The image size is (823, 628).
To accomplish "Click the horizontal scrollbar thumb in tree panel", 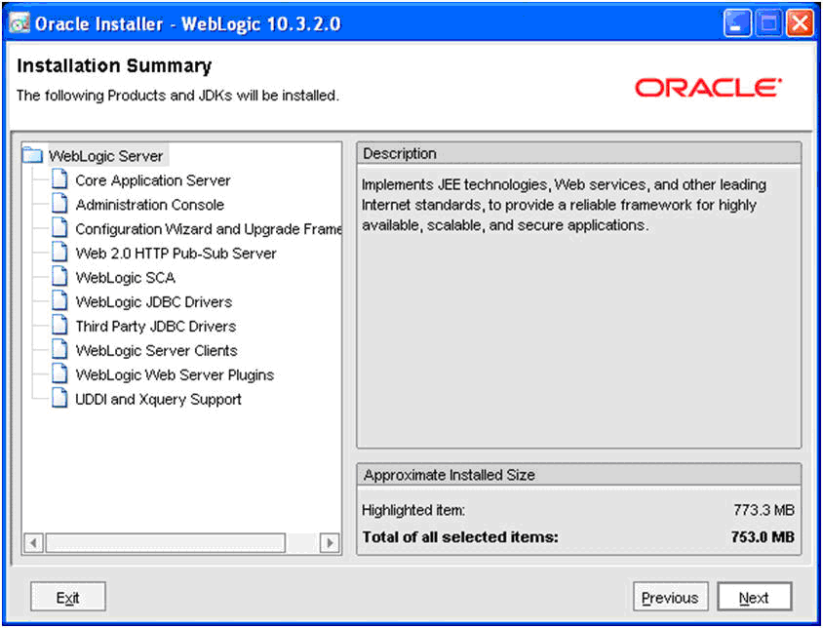I will point(166,542).
